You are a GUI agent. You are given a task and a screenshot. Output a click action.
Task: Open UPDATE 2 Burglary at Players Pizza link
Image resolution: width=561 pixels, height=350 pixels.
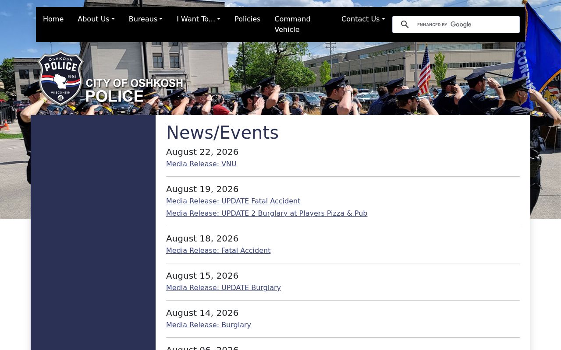click(266, 213)
